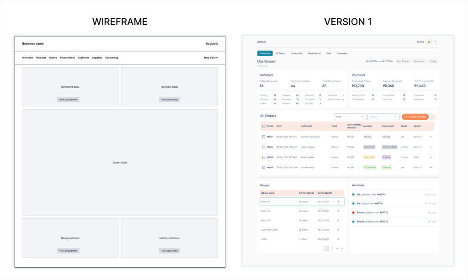The image size is (468, 280).
Task: Click Overview in the wireframe nav
Action: [x=27, y=58]
